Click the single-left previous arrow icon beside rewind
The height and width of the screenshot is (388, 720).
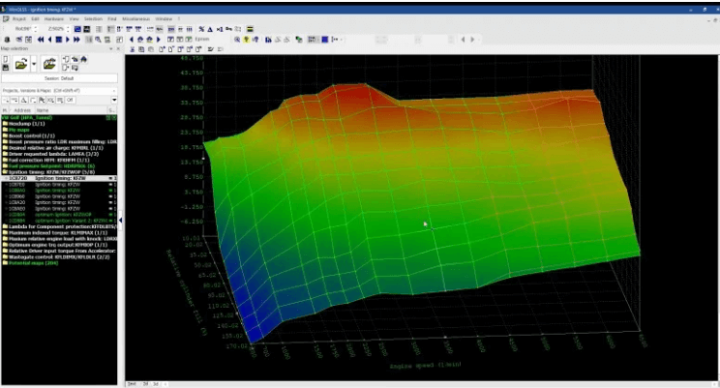pyautogui.click(x=49, y=40)
